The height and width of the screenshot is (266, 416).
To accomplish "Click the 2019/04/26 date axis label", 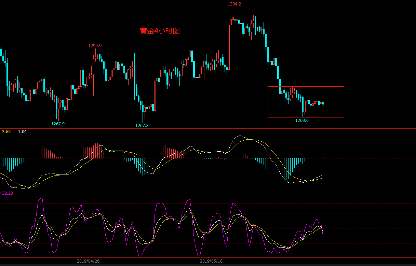I will coord(88,261).
